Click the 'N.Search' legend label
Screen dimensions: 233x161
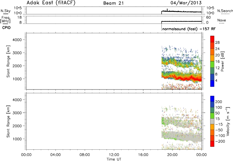pos(225,11)
